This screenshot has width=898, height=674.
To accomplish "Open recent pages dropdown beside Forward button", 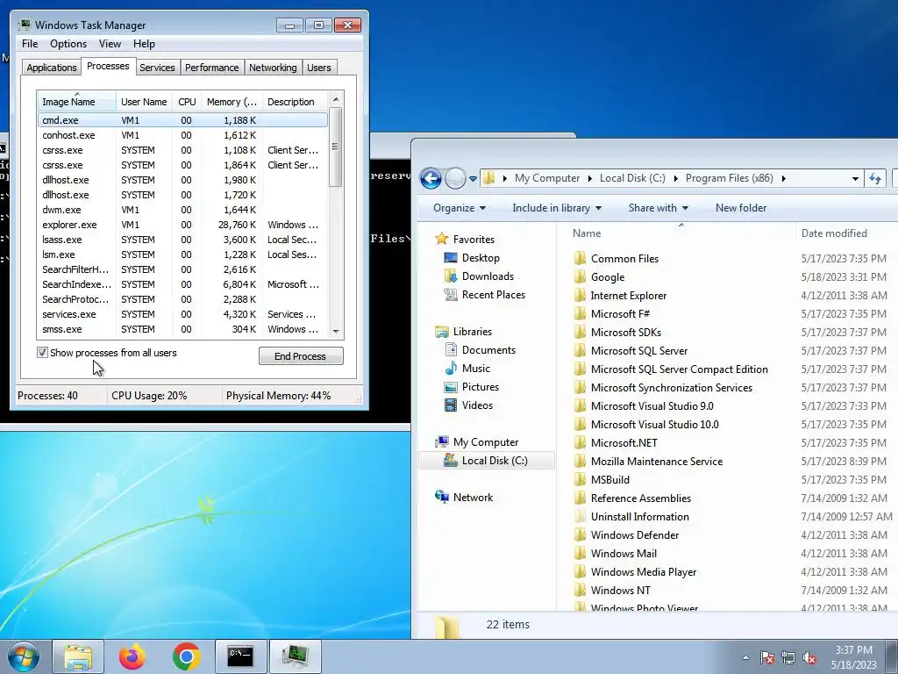I will [473, 179].
